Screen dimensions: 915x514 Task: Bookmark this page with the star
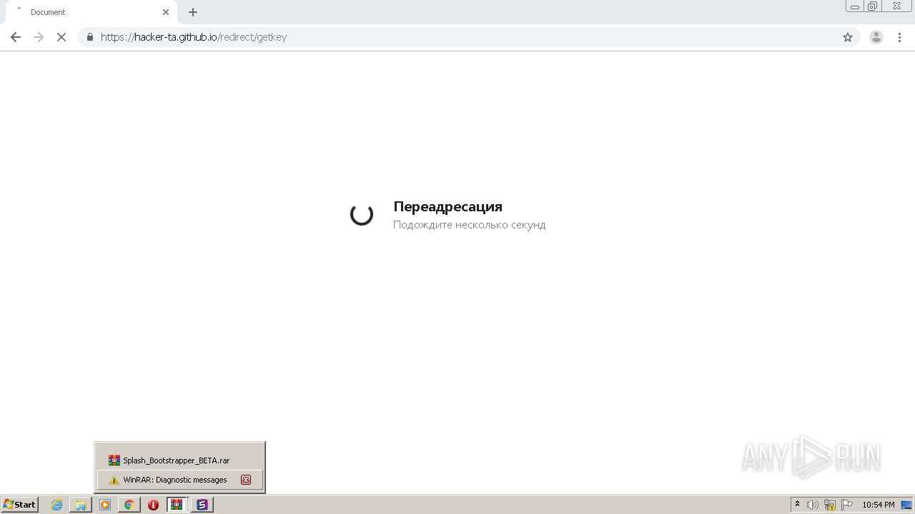(x=848, y=37)
